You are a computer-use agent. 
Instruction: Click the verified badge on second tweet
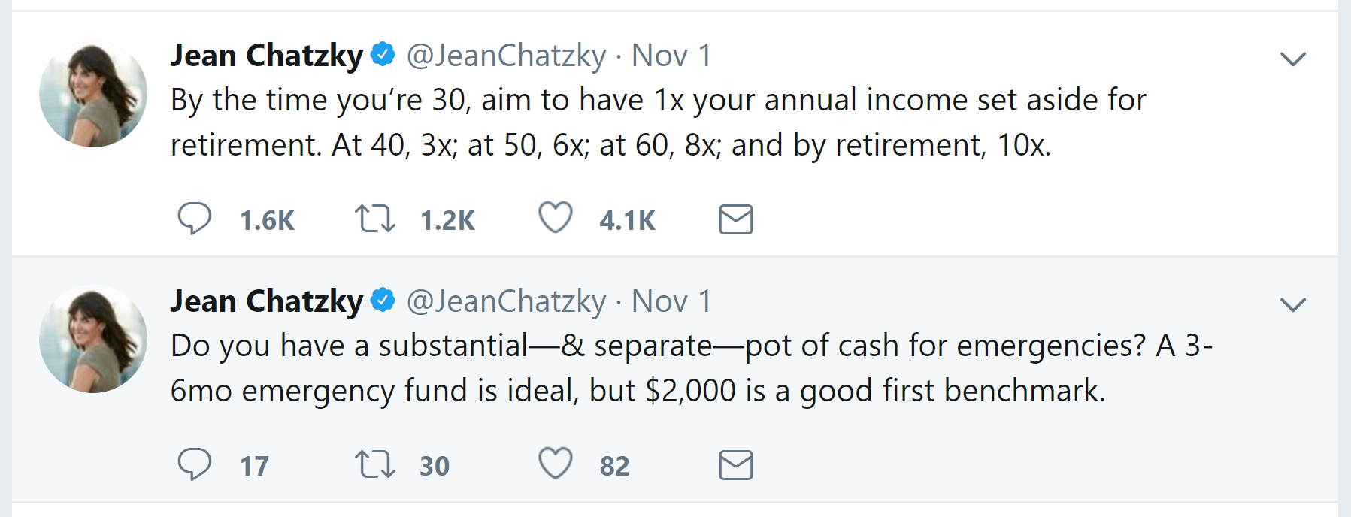click(383, 300)
